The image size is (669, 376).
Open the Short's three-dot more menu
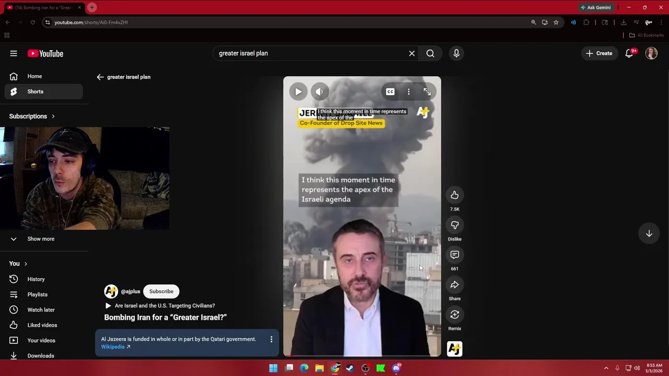tap(409, 91)
